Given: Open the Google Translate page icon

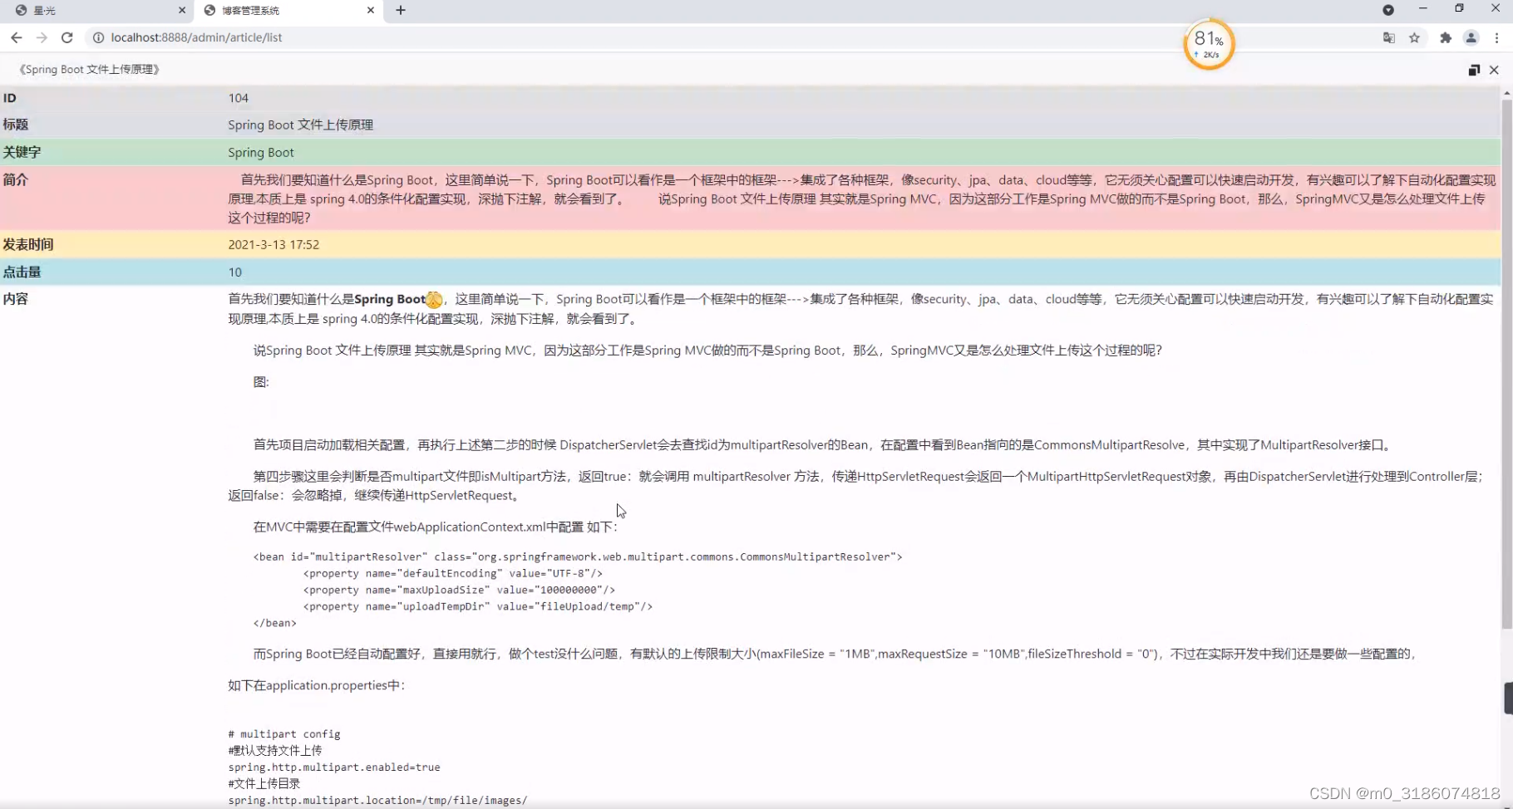Looking at the screenshot, I should click(1388, 37).
